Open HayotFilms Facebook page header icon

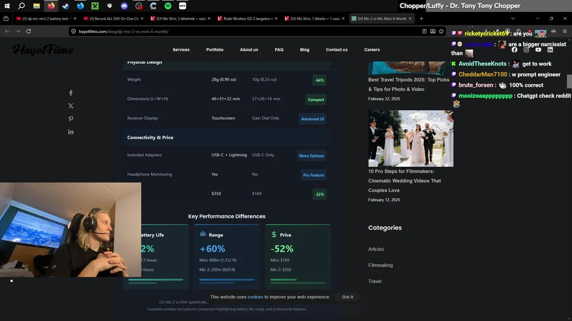514,49
